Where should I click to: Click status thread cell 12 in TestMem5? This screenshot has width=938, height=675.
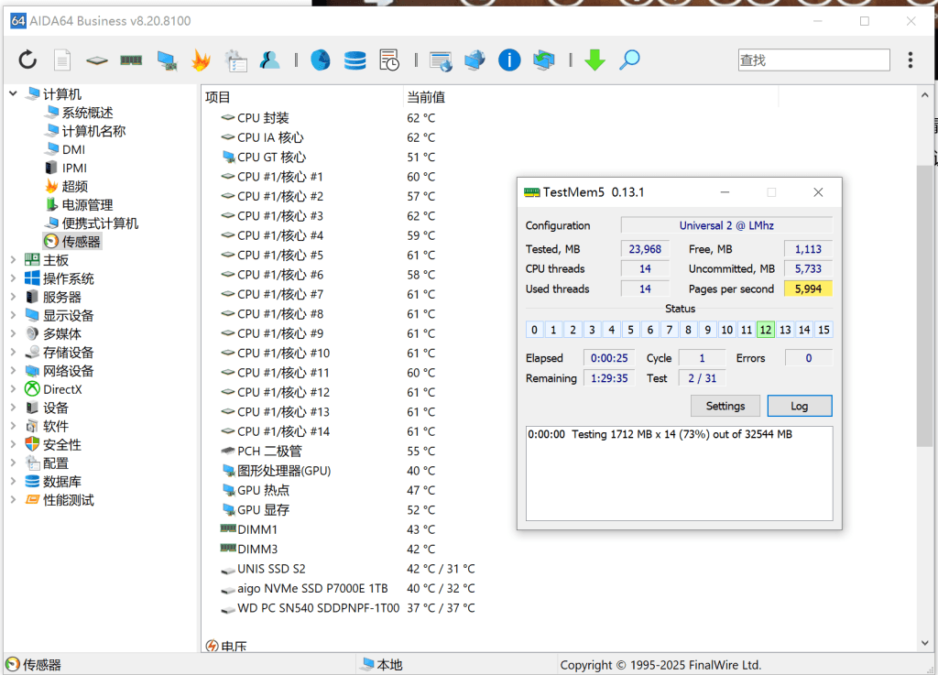(765, 330)
